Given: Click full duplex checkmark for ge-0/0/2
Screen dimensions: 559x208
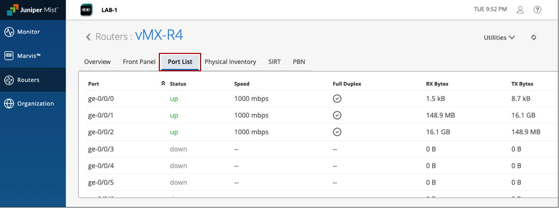Looking at the screenshot, I should pyautogui.click(x=337, y=132).
